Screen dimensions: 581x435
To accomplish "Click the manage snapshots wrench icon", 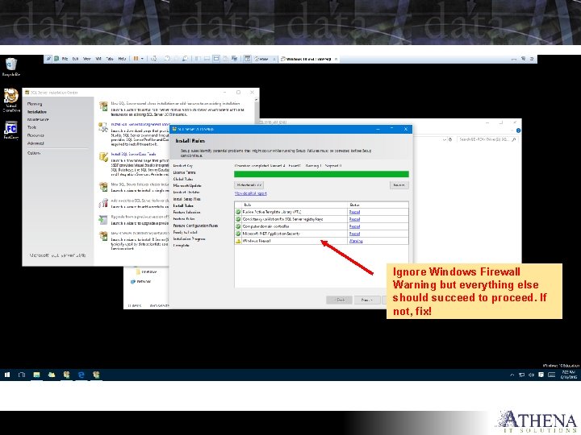I will (185, 59).
